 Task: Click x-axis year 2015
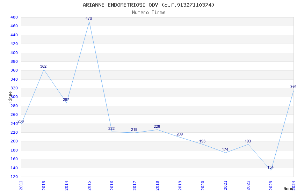pyautogui.click(x=89, y=185)
